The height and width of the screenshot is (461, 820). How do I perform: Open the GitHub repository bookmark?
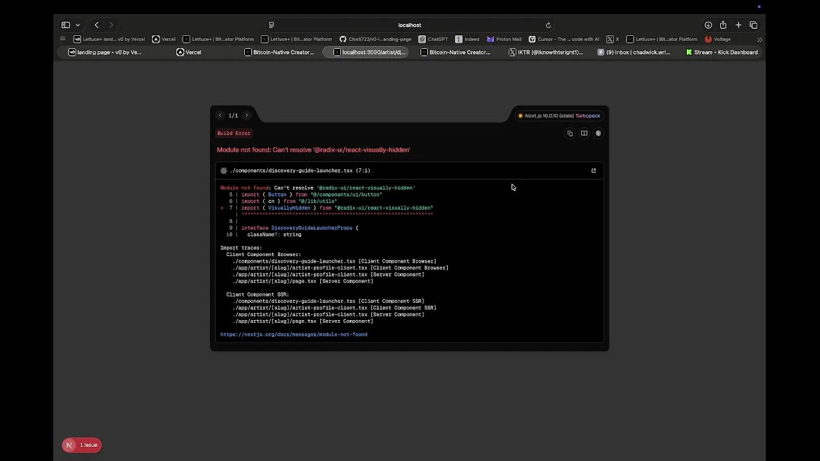coord(375,39)
